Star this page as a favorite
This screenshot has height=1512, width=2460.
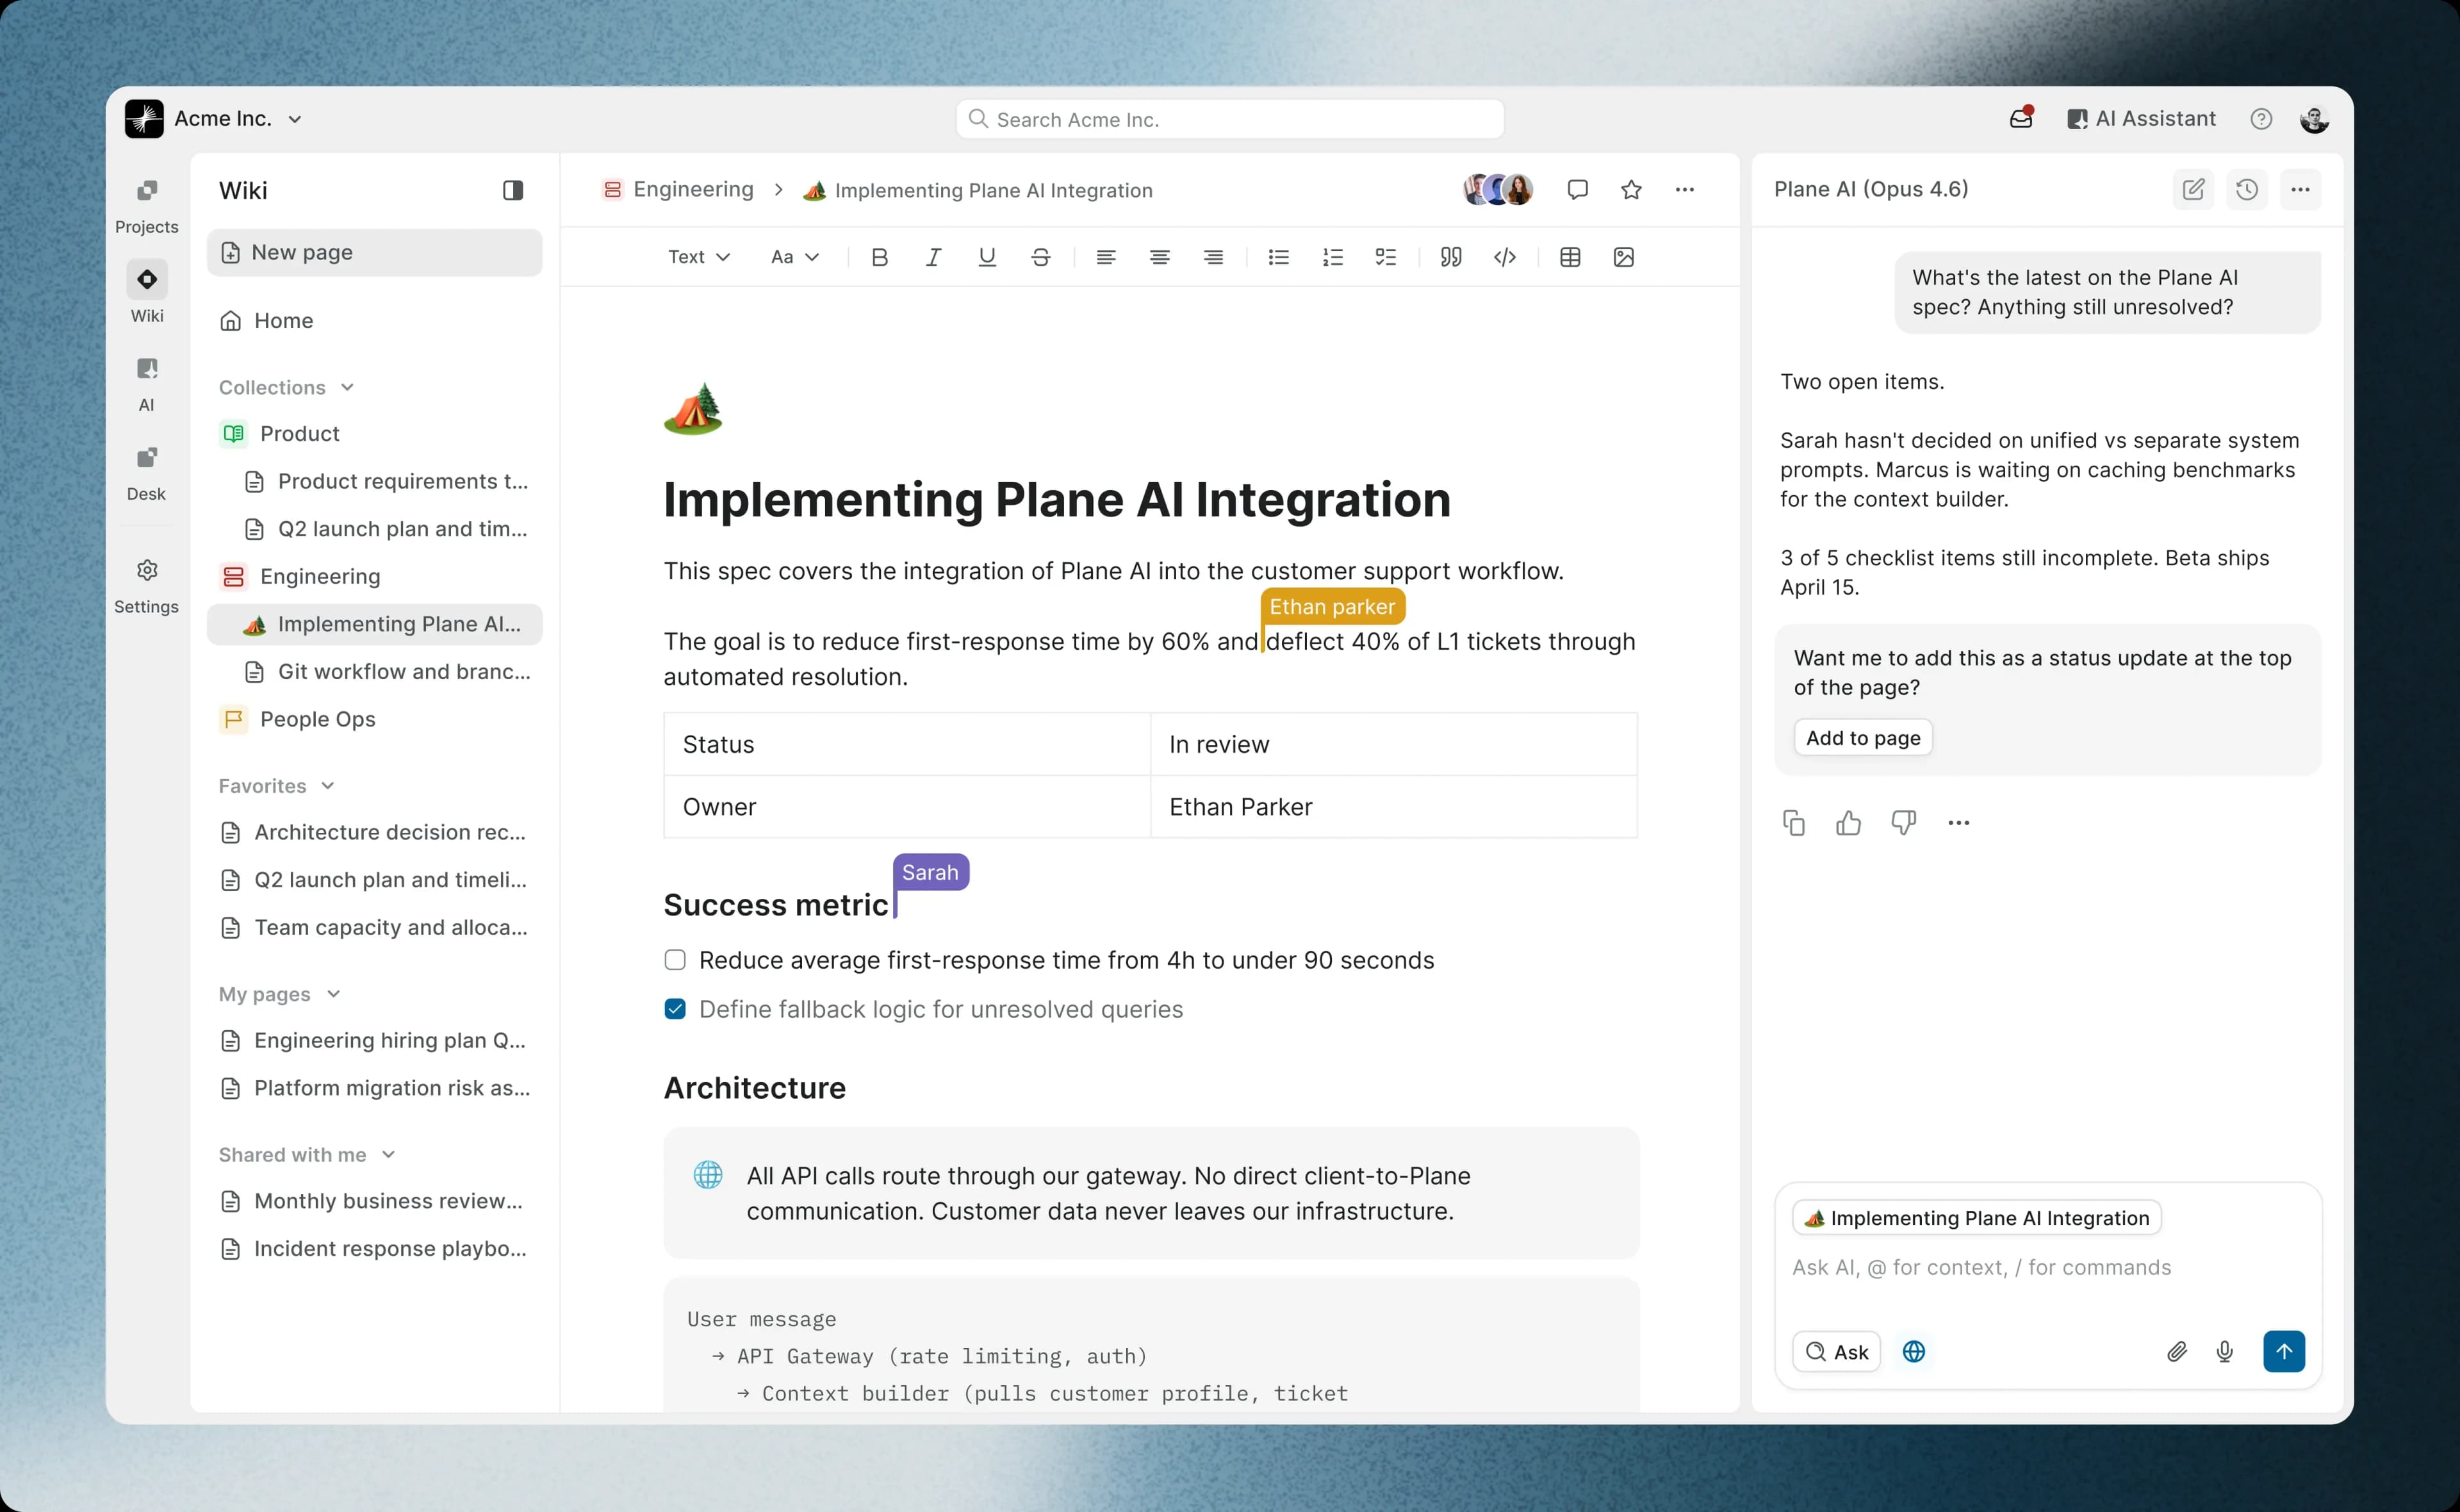click(1630, 189)
